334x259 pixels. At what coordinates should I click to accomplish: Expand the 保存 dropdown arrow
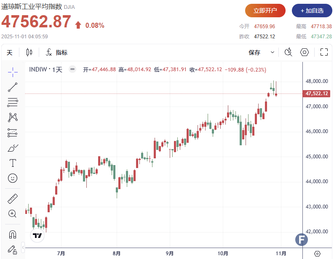pos(273,53)
